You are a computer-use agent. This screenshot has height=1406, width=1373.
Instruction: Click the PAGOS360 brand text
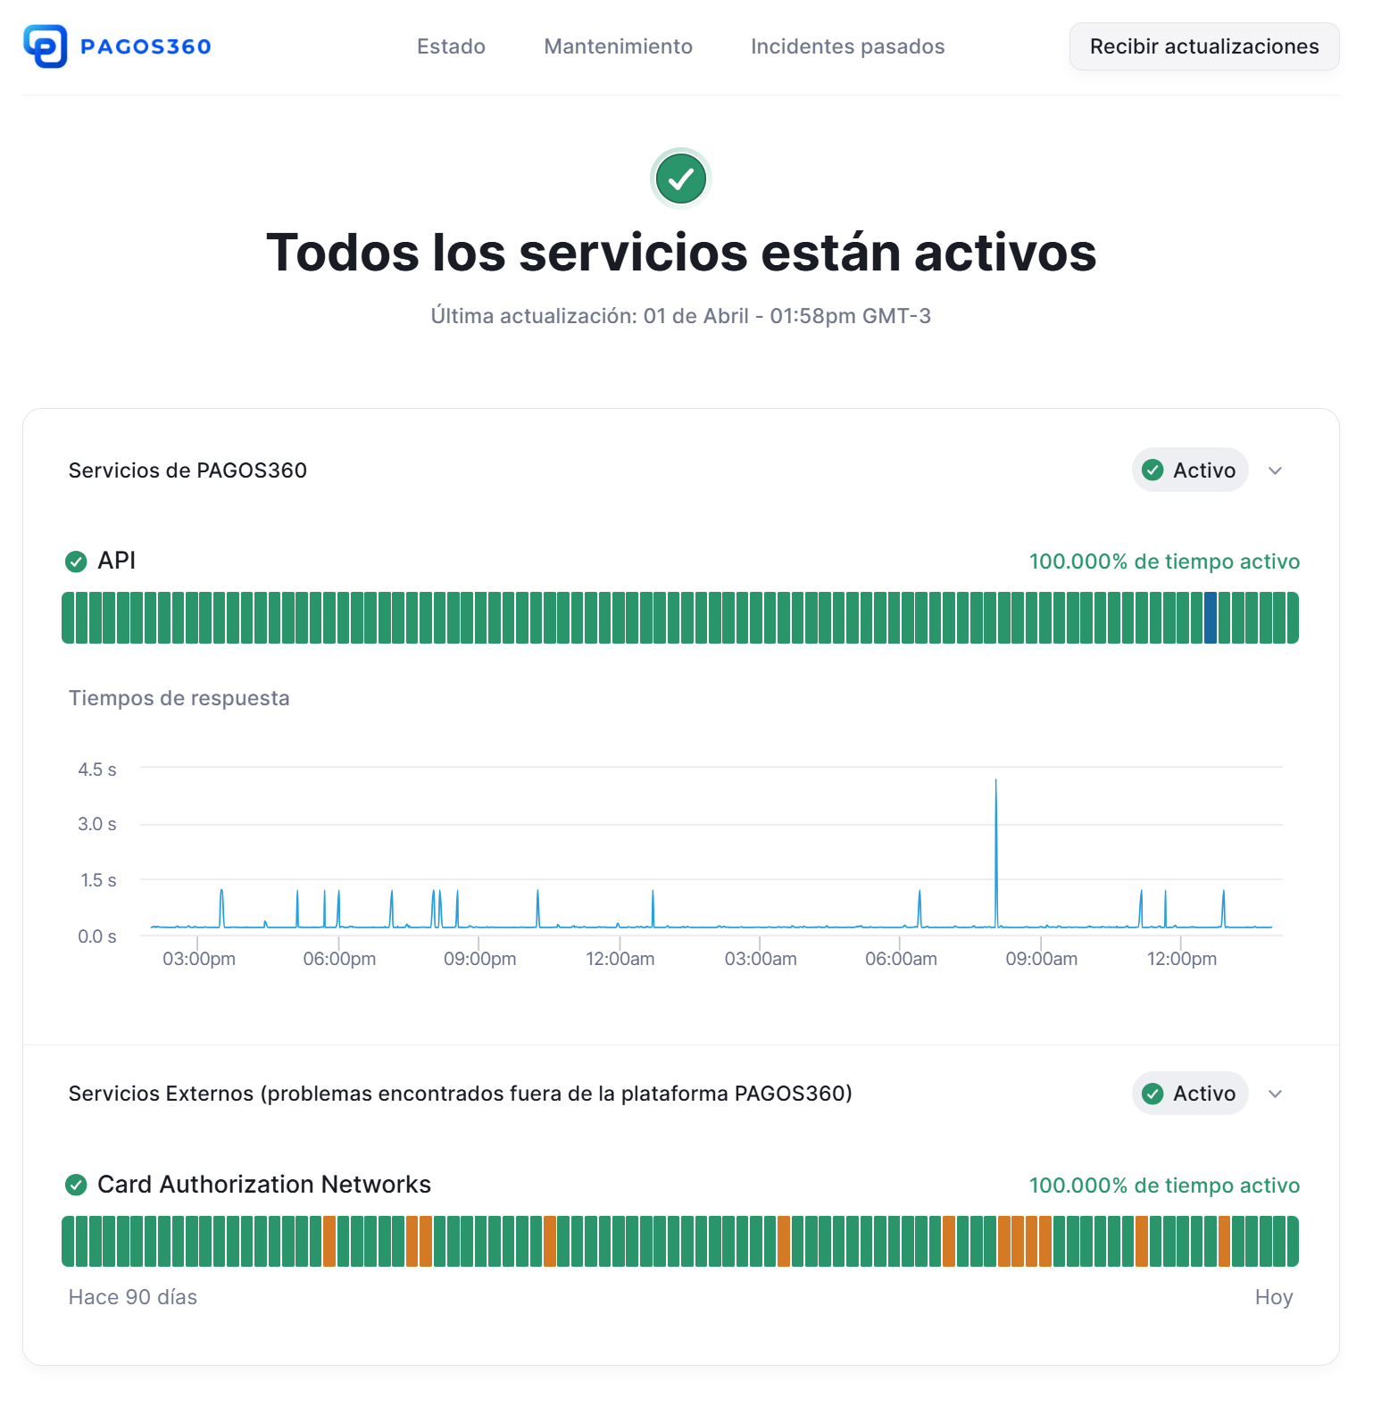[146, 46]
